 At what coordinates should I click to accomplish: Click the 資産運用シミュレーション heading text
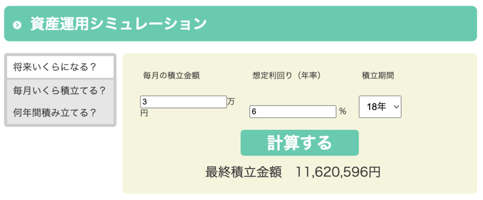click(118, 24)
